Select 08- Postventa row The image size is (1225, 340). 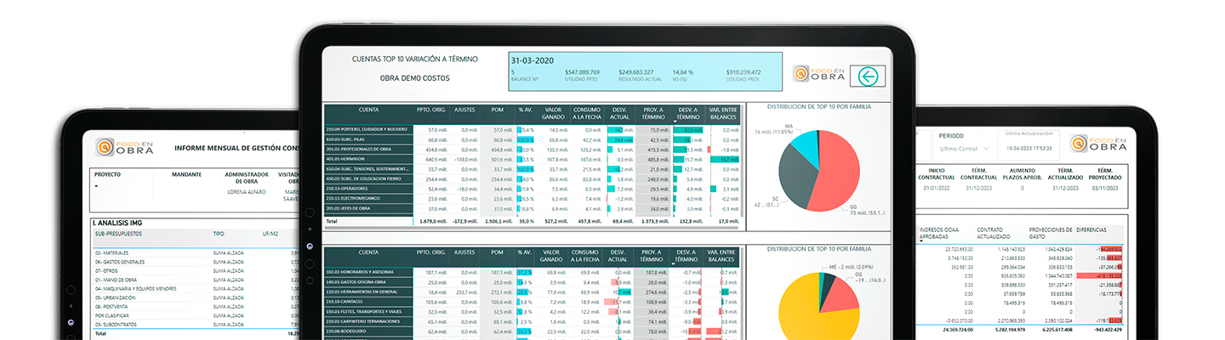pyautogui.click(x=196, y=307)
